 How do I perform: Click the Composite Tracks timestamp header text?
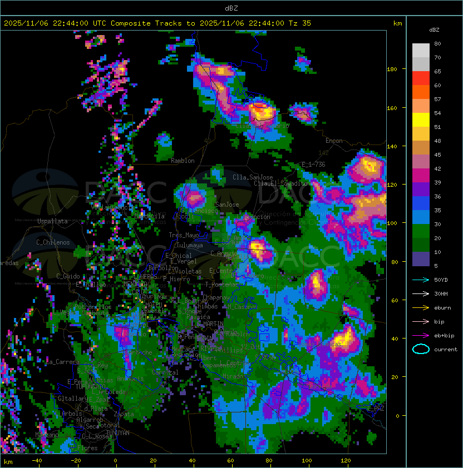pos(157,23)
